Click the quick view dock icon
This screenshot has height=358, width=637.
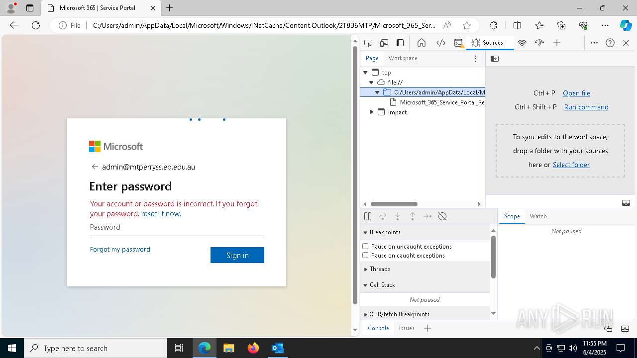608,328
